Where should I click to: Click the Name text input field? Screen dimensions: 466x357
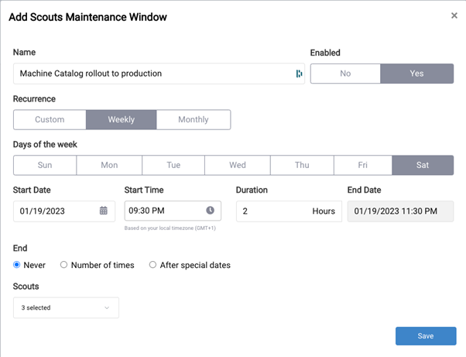pos(151,74)
